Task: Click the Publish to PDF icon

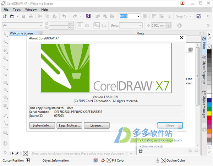Action: [112, 16]
